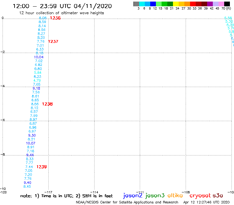Click the wave height value 7.20

click(x=28, y=175)
